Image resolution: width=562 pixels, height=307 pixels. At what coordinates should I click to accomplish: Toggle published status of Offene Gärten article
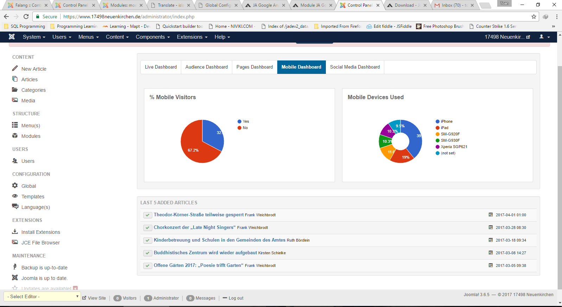click(147, 266)
